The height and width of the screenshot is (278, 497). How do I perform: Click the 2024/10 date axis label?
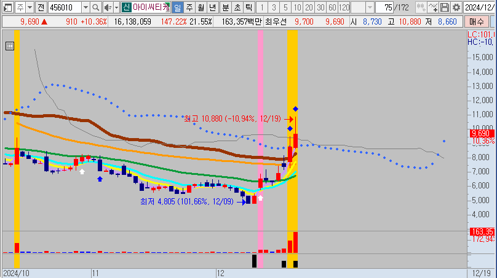[x=16, y=273]
